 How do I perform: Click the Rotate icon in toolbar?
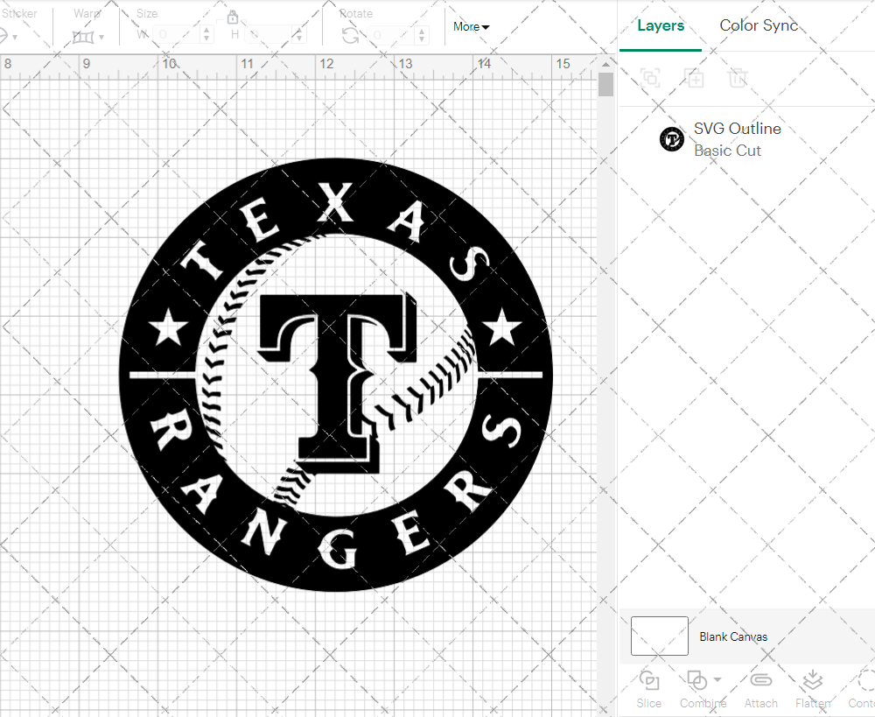350,35
